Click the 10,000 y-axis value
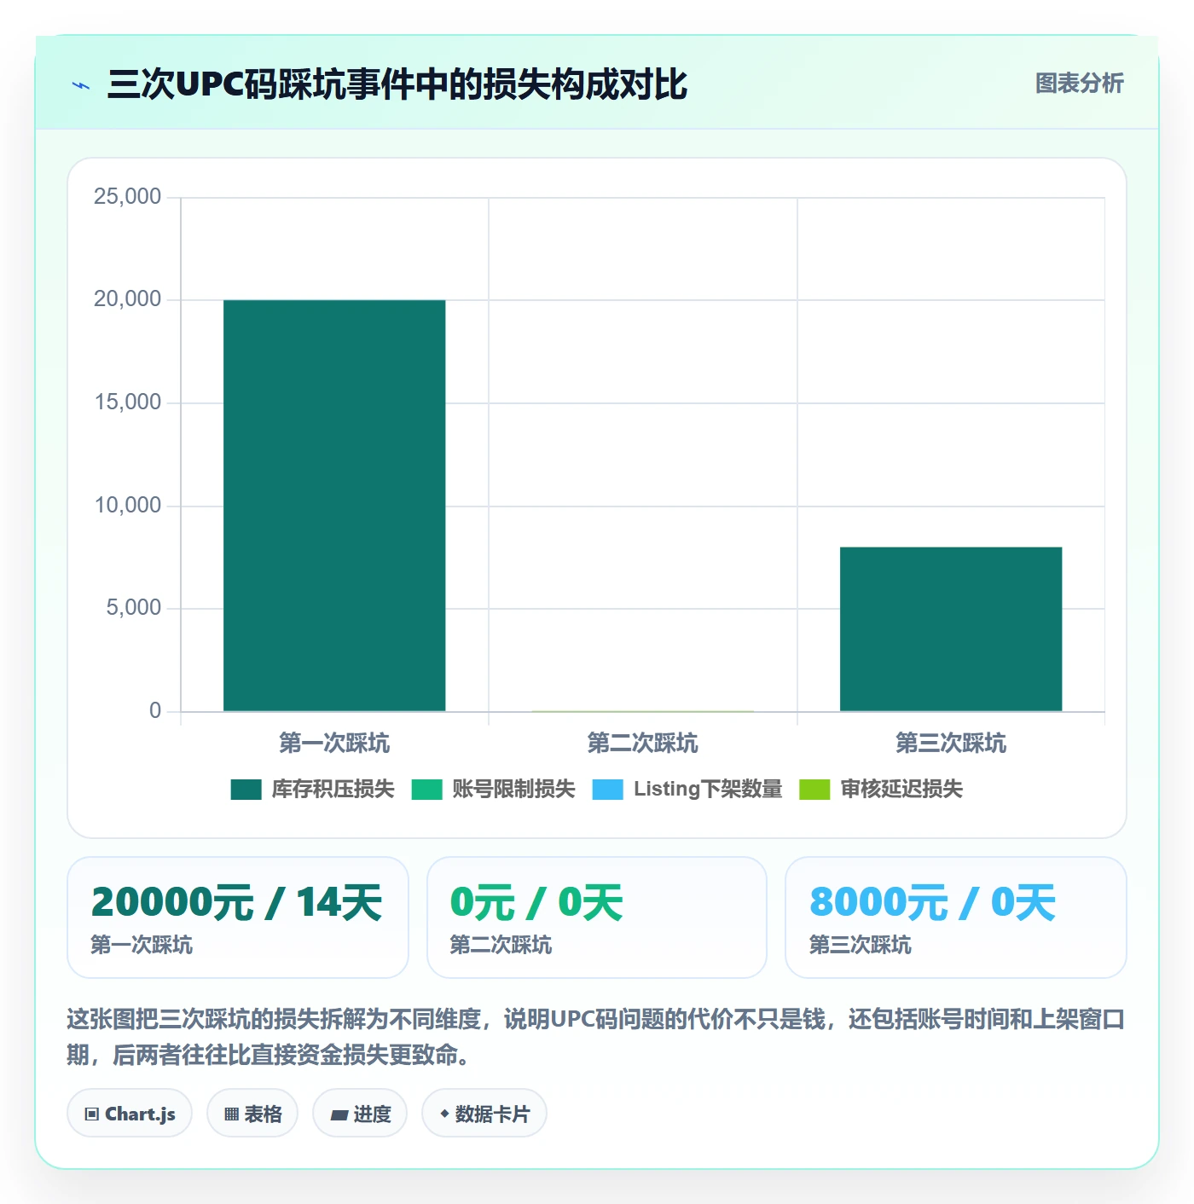The height and width of the screenshot is (1204, 1194). 128,506
